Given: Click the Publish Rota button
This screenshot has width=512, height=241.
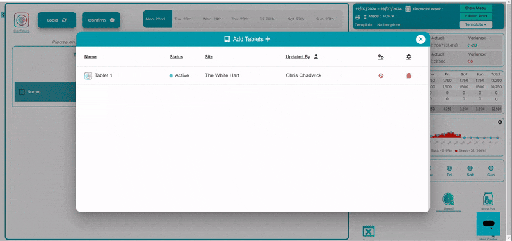Looking at the screenshot, I should tap(476, 16).
